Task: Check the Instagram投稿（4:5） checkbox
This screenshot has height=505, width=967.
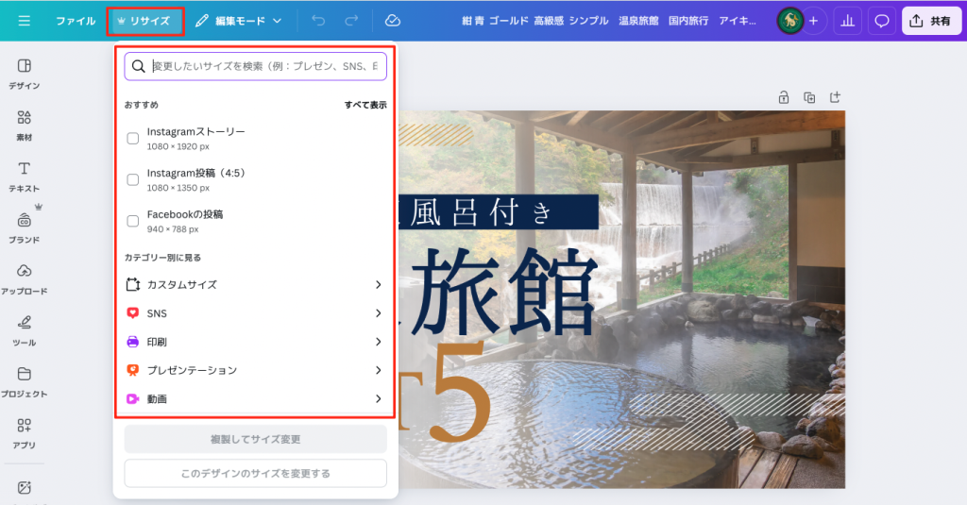Action: click(133, 180)
